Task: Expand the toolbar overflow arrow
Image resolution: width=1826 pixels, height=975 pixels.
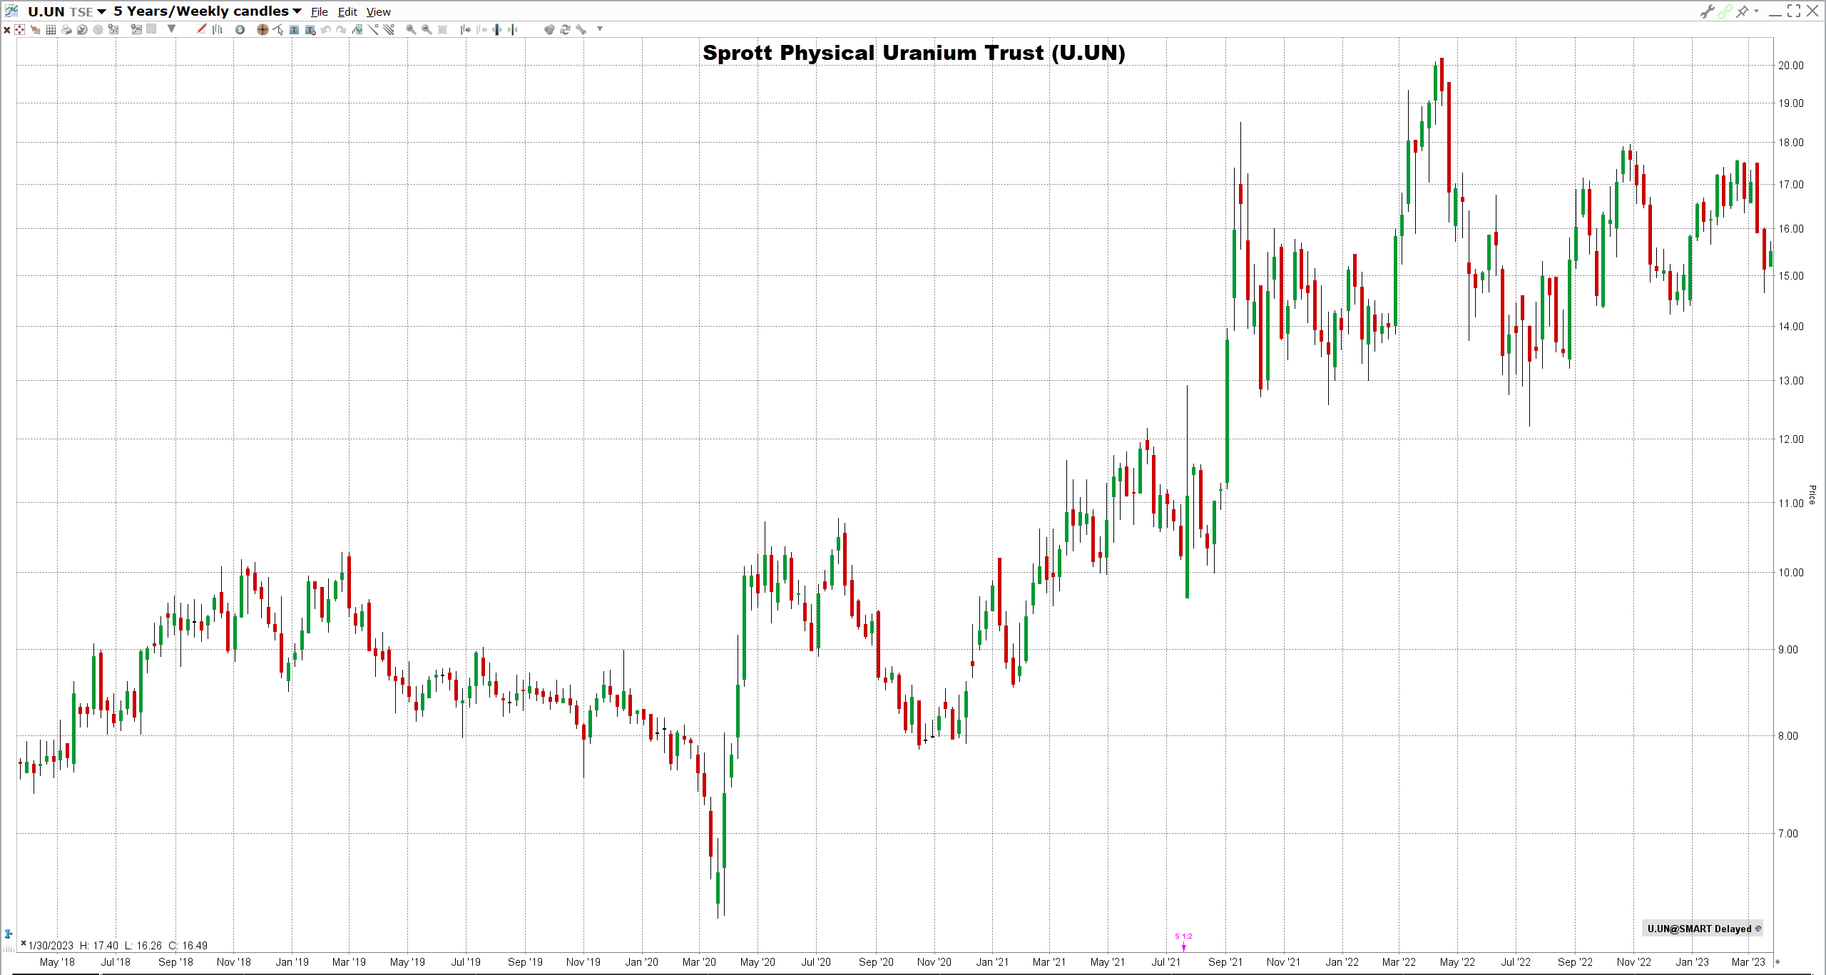Action: click(x=600, y=29)
